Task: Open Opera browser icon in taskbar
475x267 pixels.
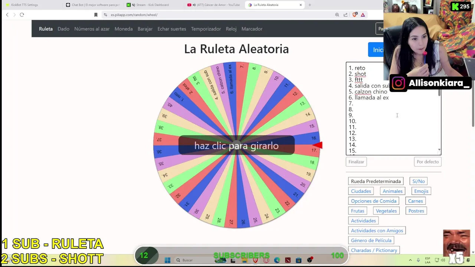Action: pos(266,260)
